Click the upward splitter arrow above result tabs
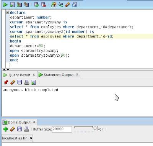 4,69
